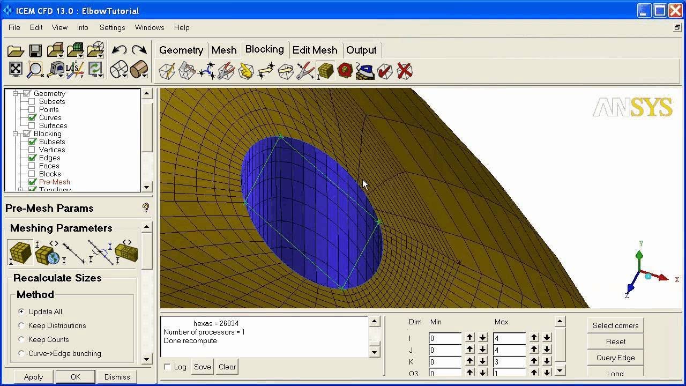Viewport: 686px width, 386px height.
Task: Open the mesh file menu icon
Action: (x=75, y=50)
